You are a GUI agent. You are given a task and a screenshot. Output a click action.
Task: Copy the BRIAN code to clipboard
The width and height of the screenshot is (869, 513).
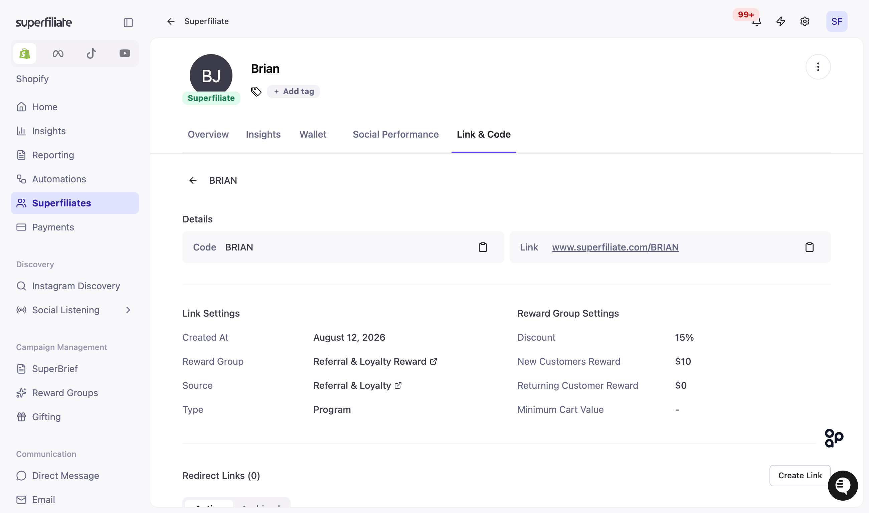(x=483, y=247)
